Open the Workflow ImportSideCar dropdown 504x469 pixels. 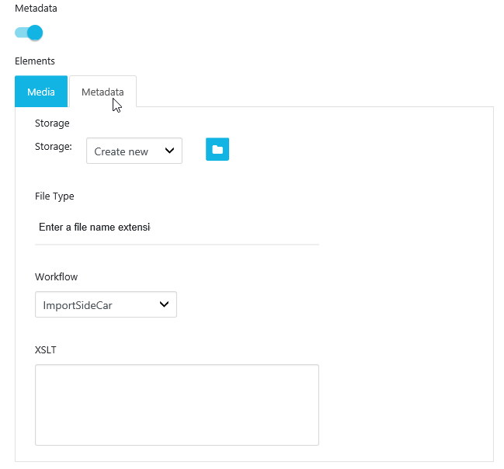[x=106, y=305]
